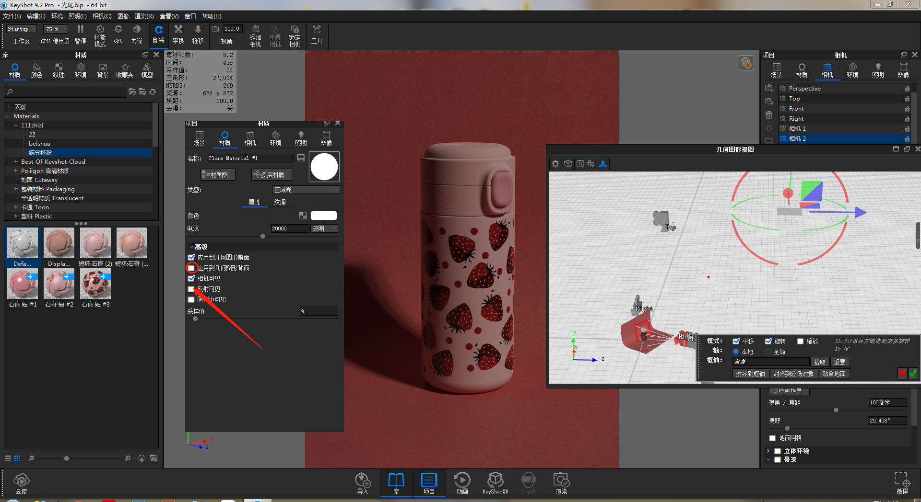The height and width of the screenshot is (502, 921).
Task: Check the 缩放 mode checkbox
Action: click(x=800, y=341)
